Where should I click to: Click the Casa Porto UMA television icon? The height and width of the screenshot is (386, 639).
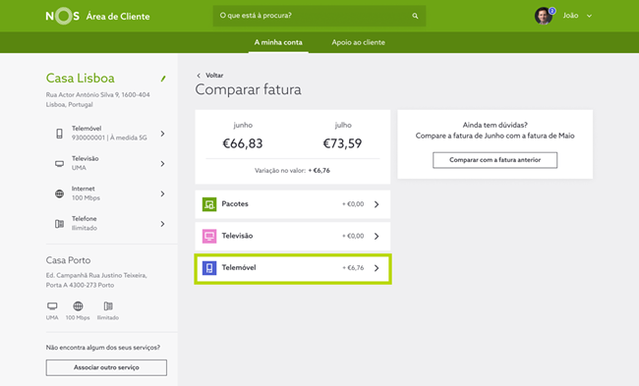pyautogui.click(x=52, y=305)
